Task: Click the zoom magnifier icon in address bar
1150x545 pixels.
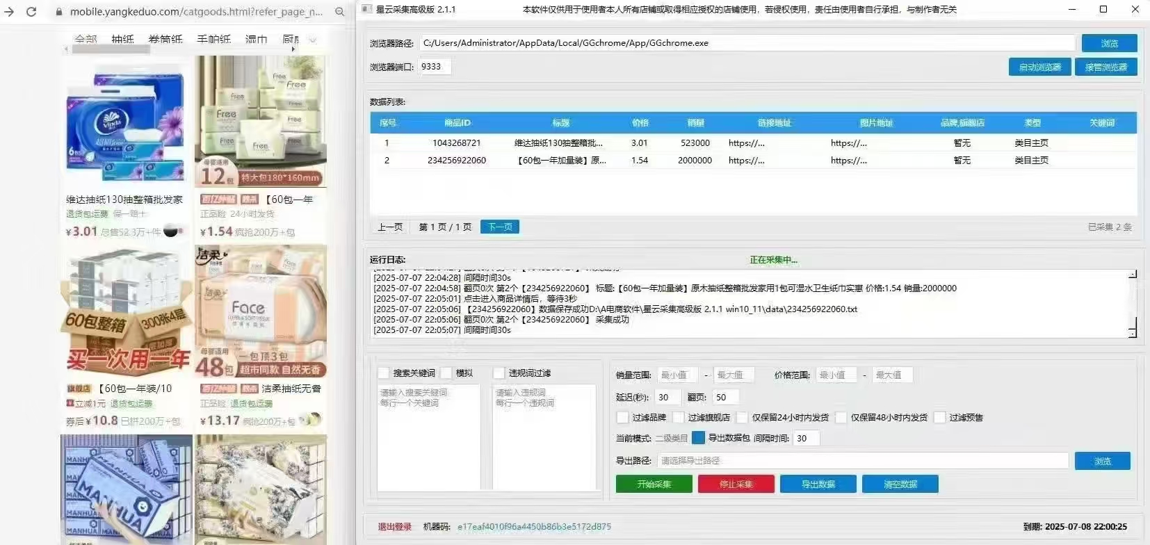Action: pyautogui.click(x=339, y=12)
